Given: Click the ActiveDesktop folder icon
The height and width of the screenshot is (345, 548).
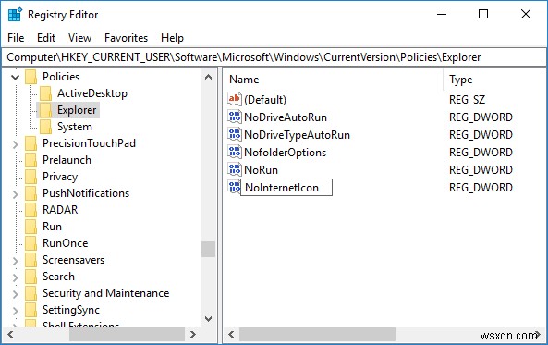Looking at the screenshot, I should tap(45, 93).
